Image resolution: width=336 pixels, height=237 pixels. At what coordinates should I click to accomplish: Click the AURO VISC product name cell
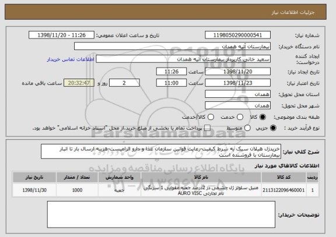(x=201, y=190)
